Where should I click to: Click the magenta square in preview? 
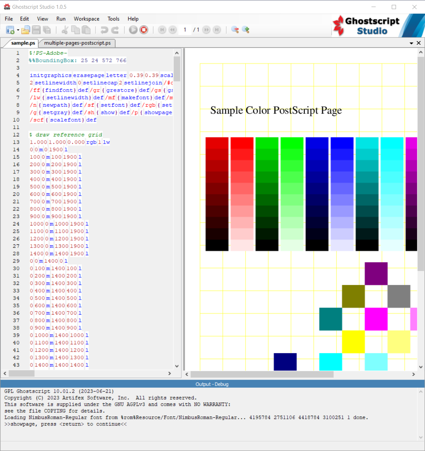click(376, 319)
